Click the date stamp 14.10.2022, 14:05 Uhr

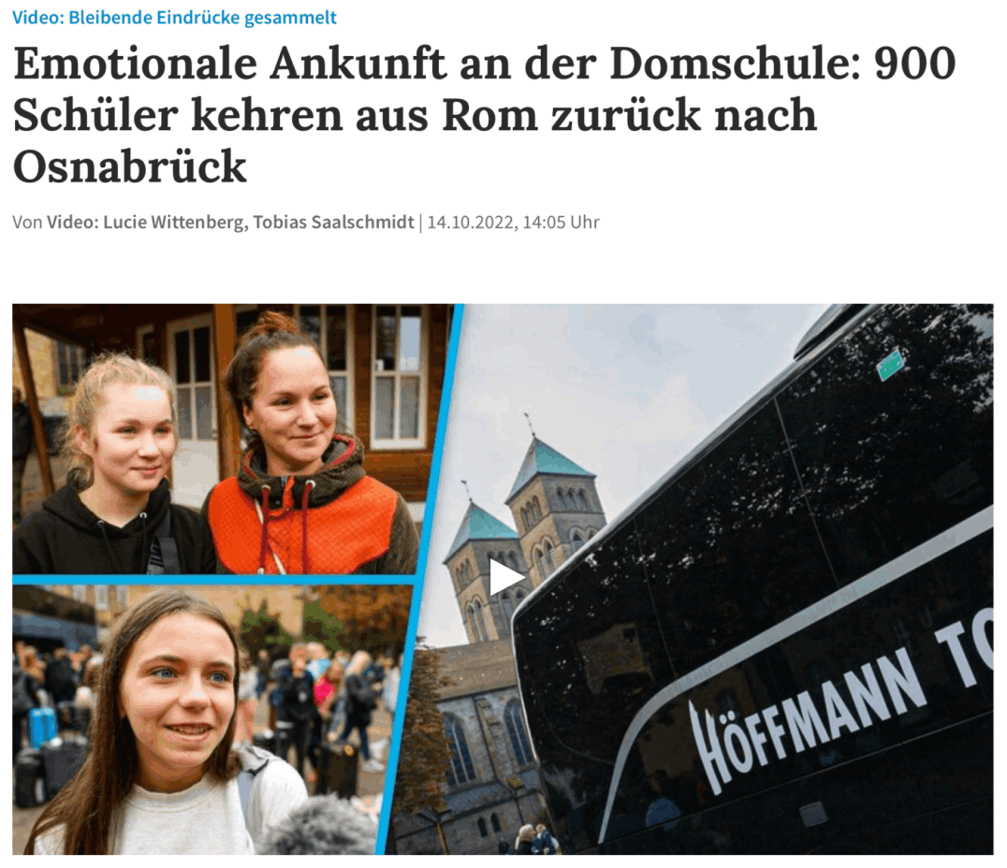coord(513,222)
